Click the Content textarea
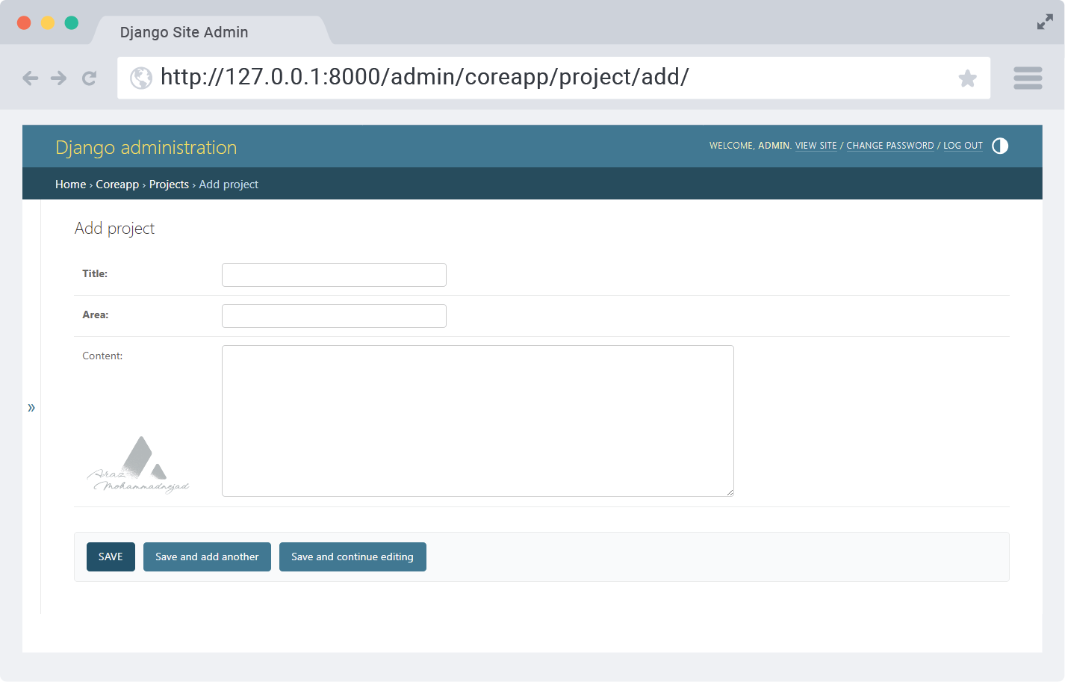Image resolution: width=1065 pixels, height=682 pixels. [477, 421]
